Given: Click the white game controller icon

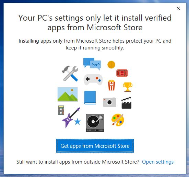Looking at the screenshot, I should [93, 79].
